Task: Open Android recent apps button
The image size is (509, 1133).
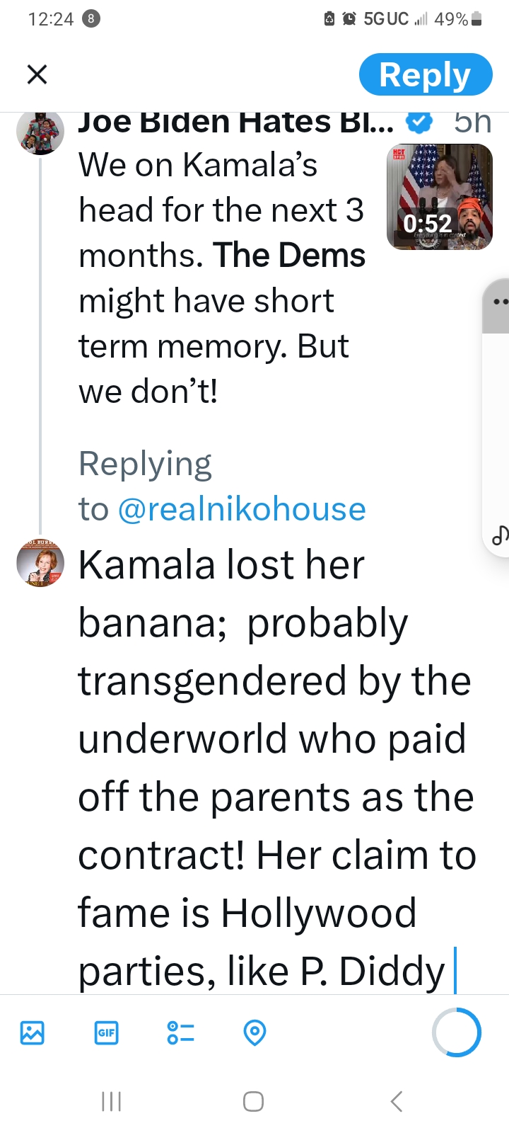Action: point(112,1101)
